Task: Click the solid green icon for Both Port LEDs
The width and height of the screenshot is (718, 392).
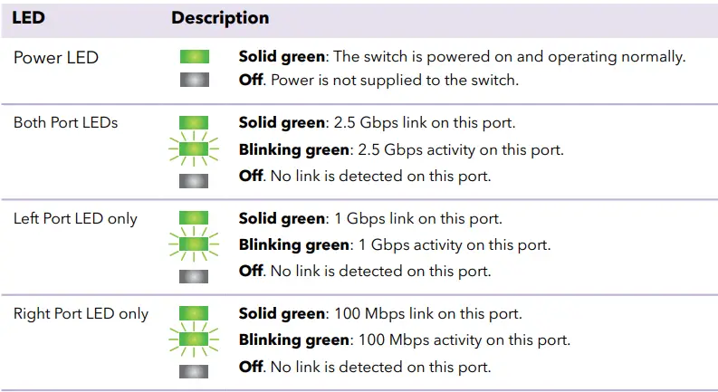Action: (x=195, y=122)
